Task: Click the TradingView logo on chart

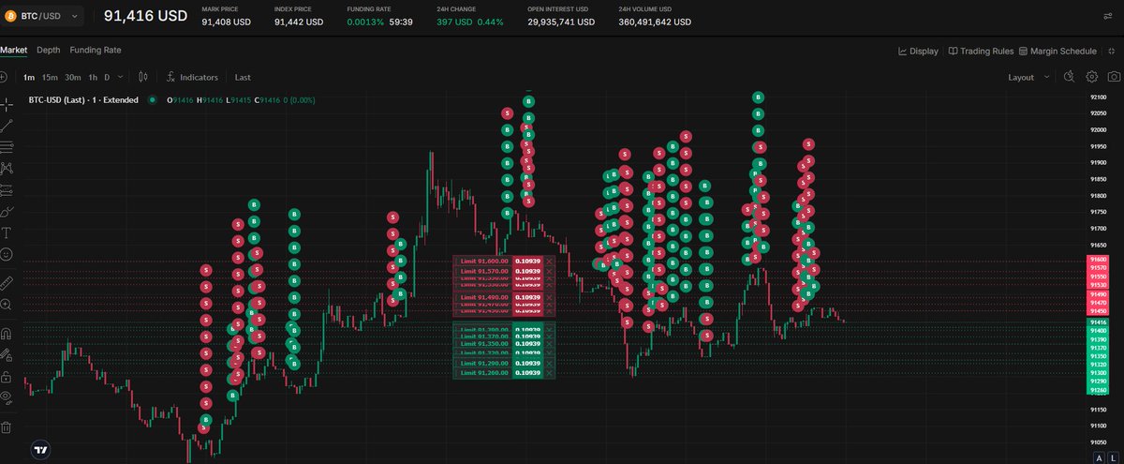Action: 40,449
